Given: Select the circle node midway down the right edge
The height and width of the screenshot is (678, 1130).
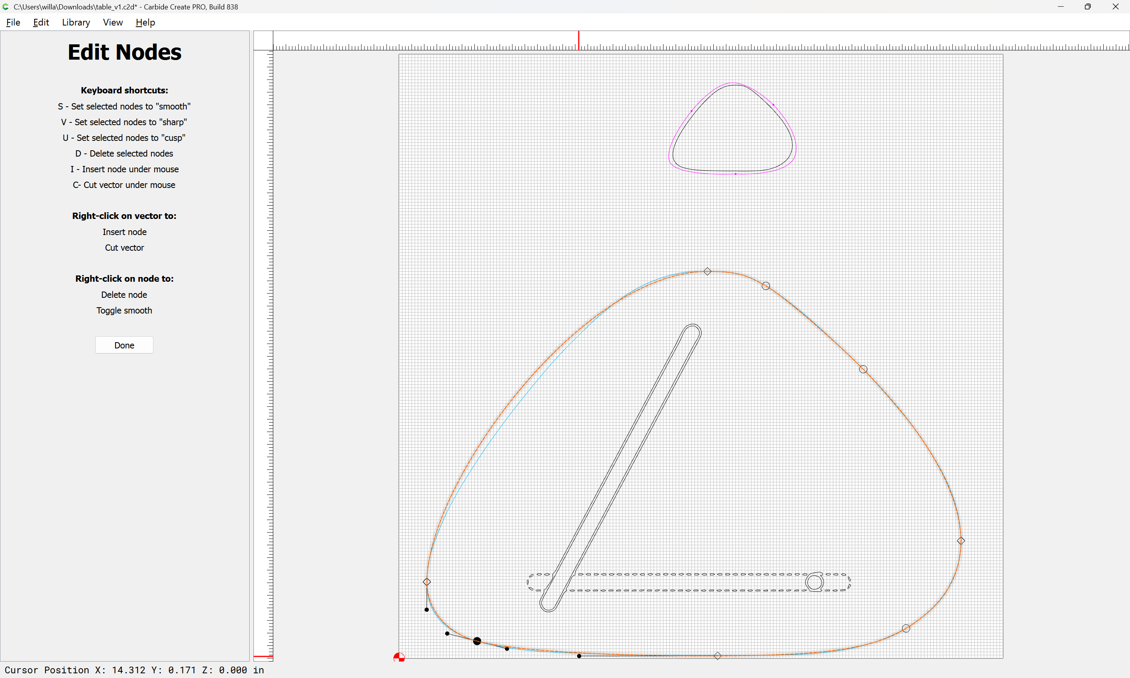Looking at the screenshot, I should pyautogui.click(x=863, y=369).
